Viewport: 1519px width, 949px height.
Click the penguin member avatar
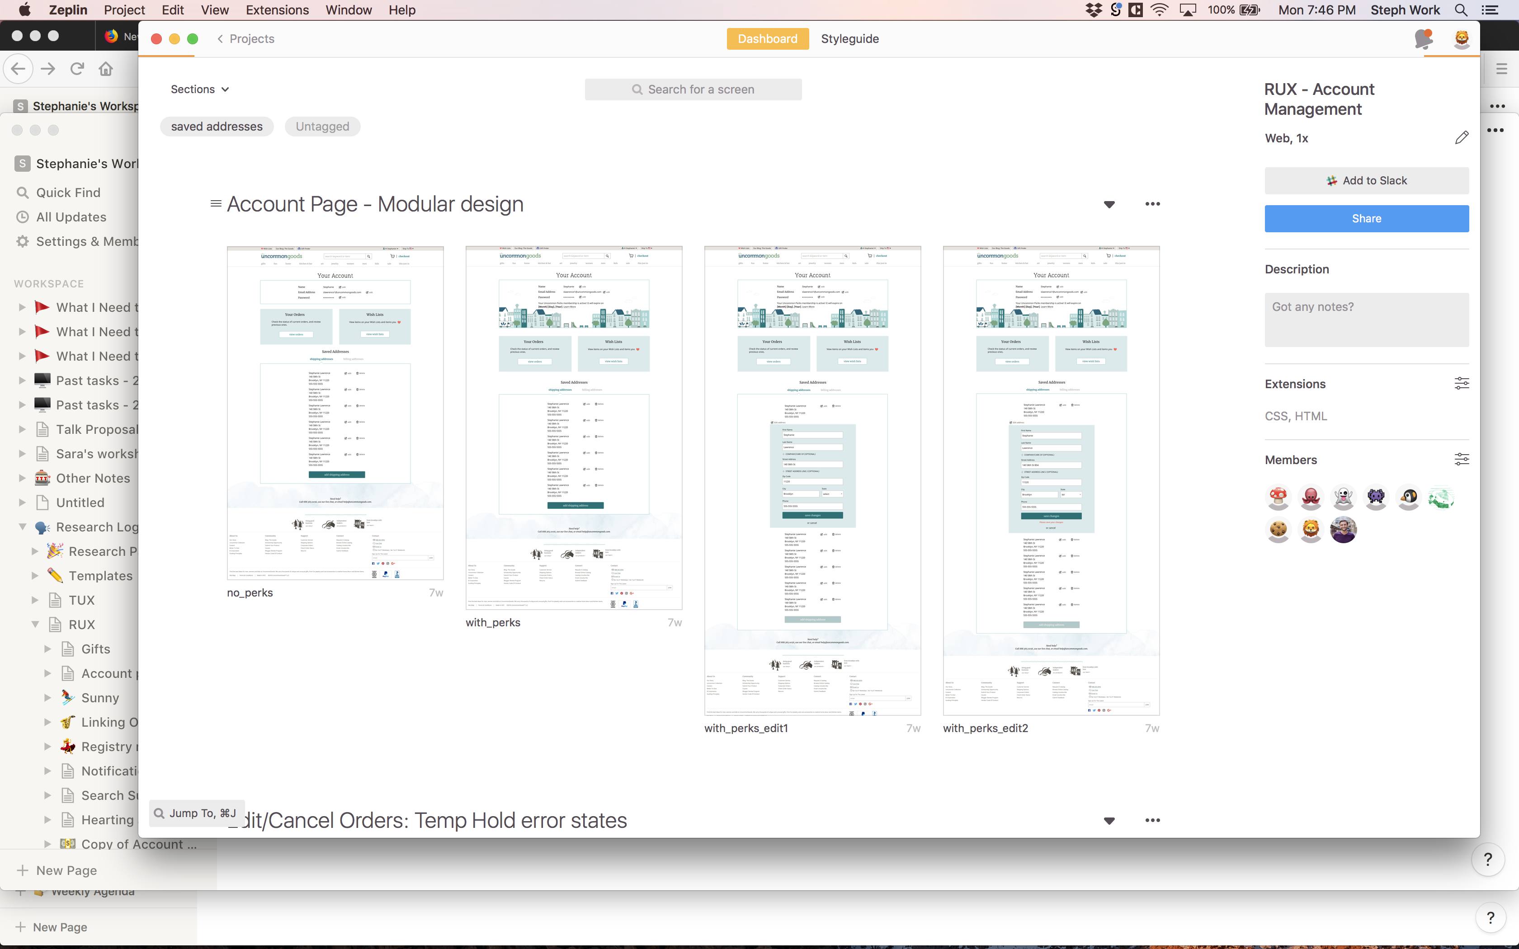[x=1408, y=498]
